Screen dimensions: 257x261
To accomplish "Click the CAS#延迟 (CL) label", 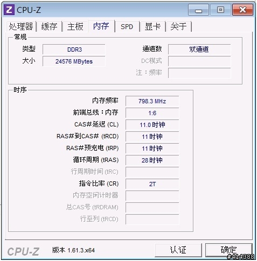I will tap(96, 124).
